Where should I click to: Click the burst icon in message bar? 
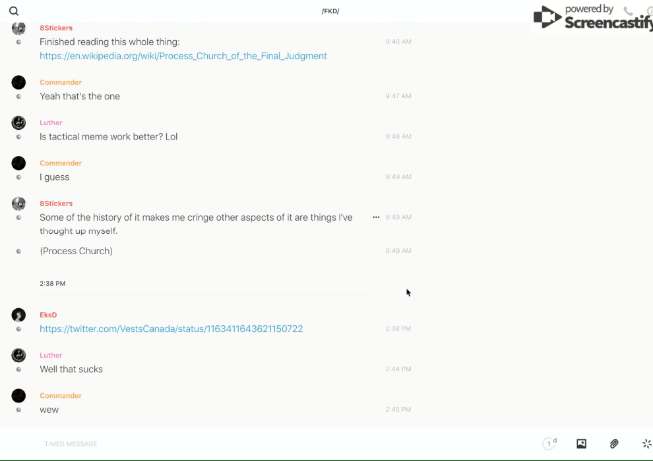(646, 444)
